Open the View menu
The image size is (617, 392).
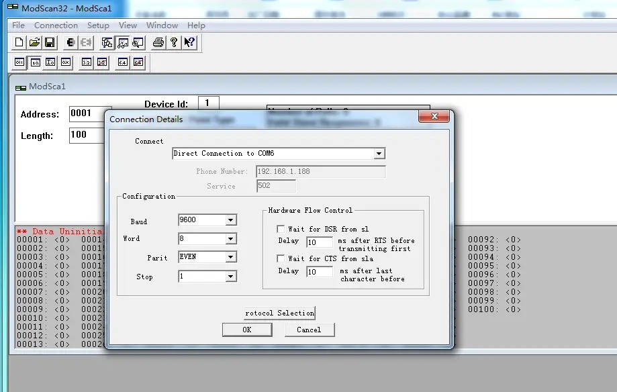[128, 26]
